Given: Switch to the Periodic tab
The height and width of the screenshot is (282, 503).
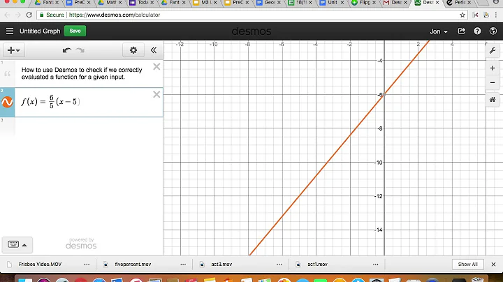Looking at the screenshot, I should (459, 3).
